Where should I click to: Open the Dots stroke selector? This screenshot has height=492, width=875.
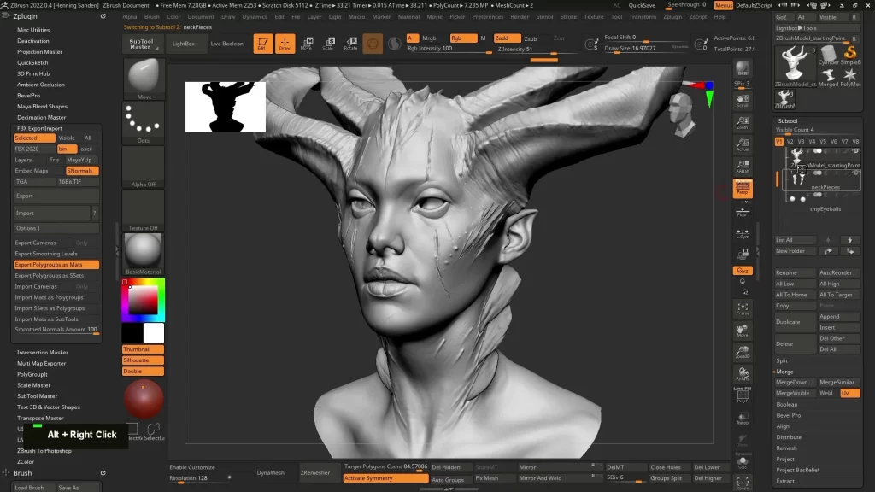point(144,122)
